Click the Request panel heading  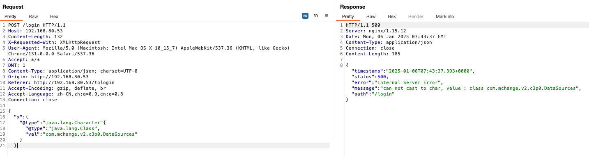pyautogui.click(x=13, y=7)
